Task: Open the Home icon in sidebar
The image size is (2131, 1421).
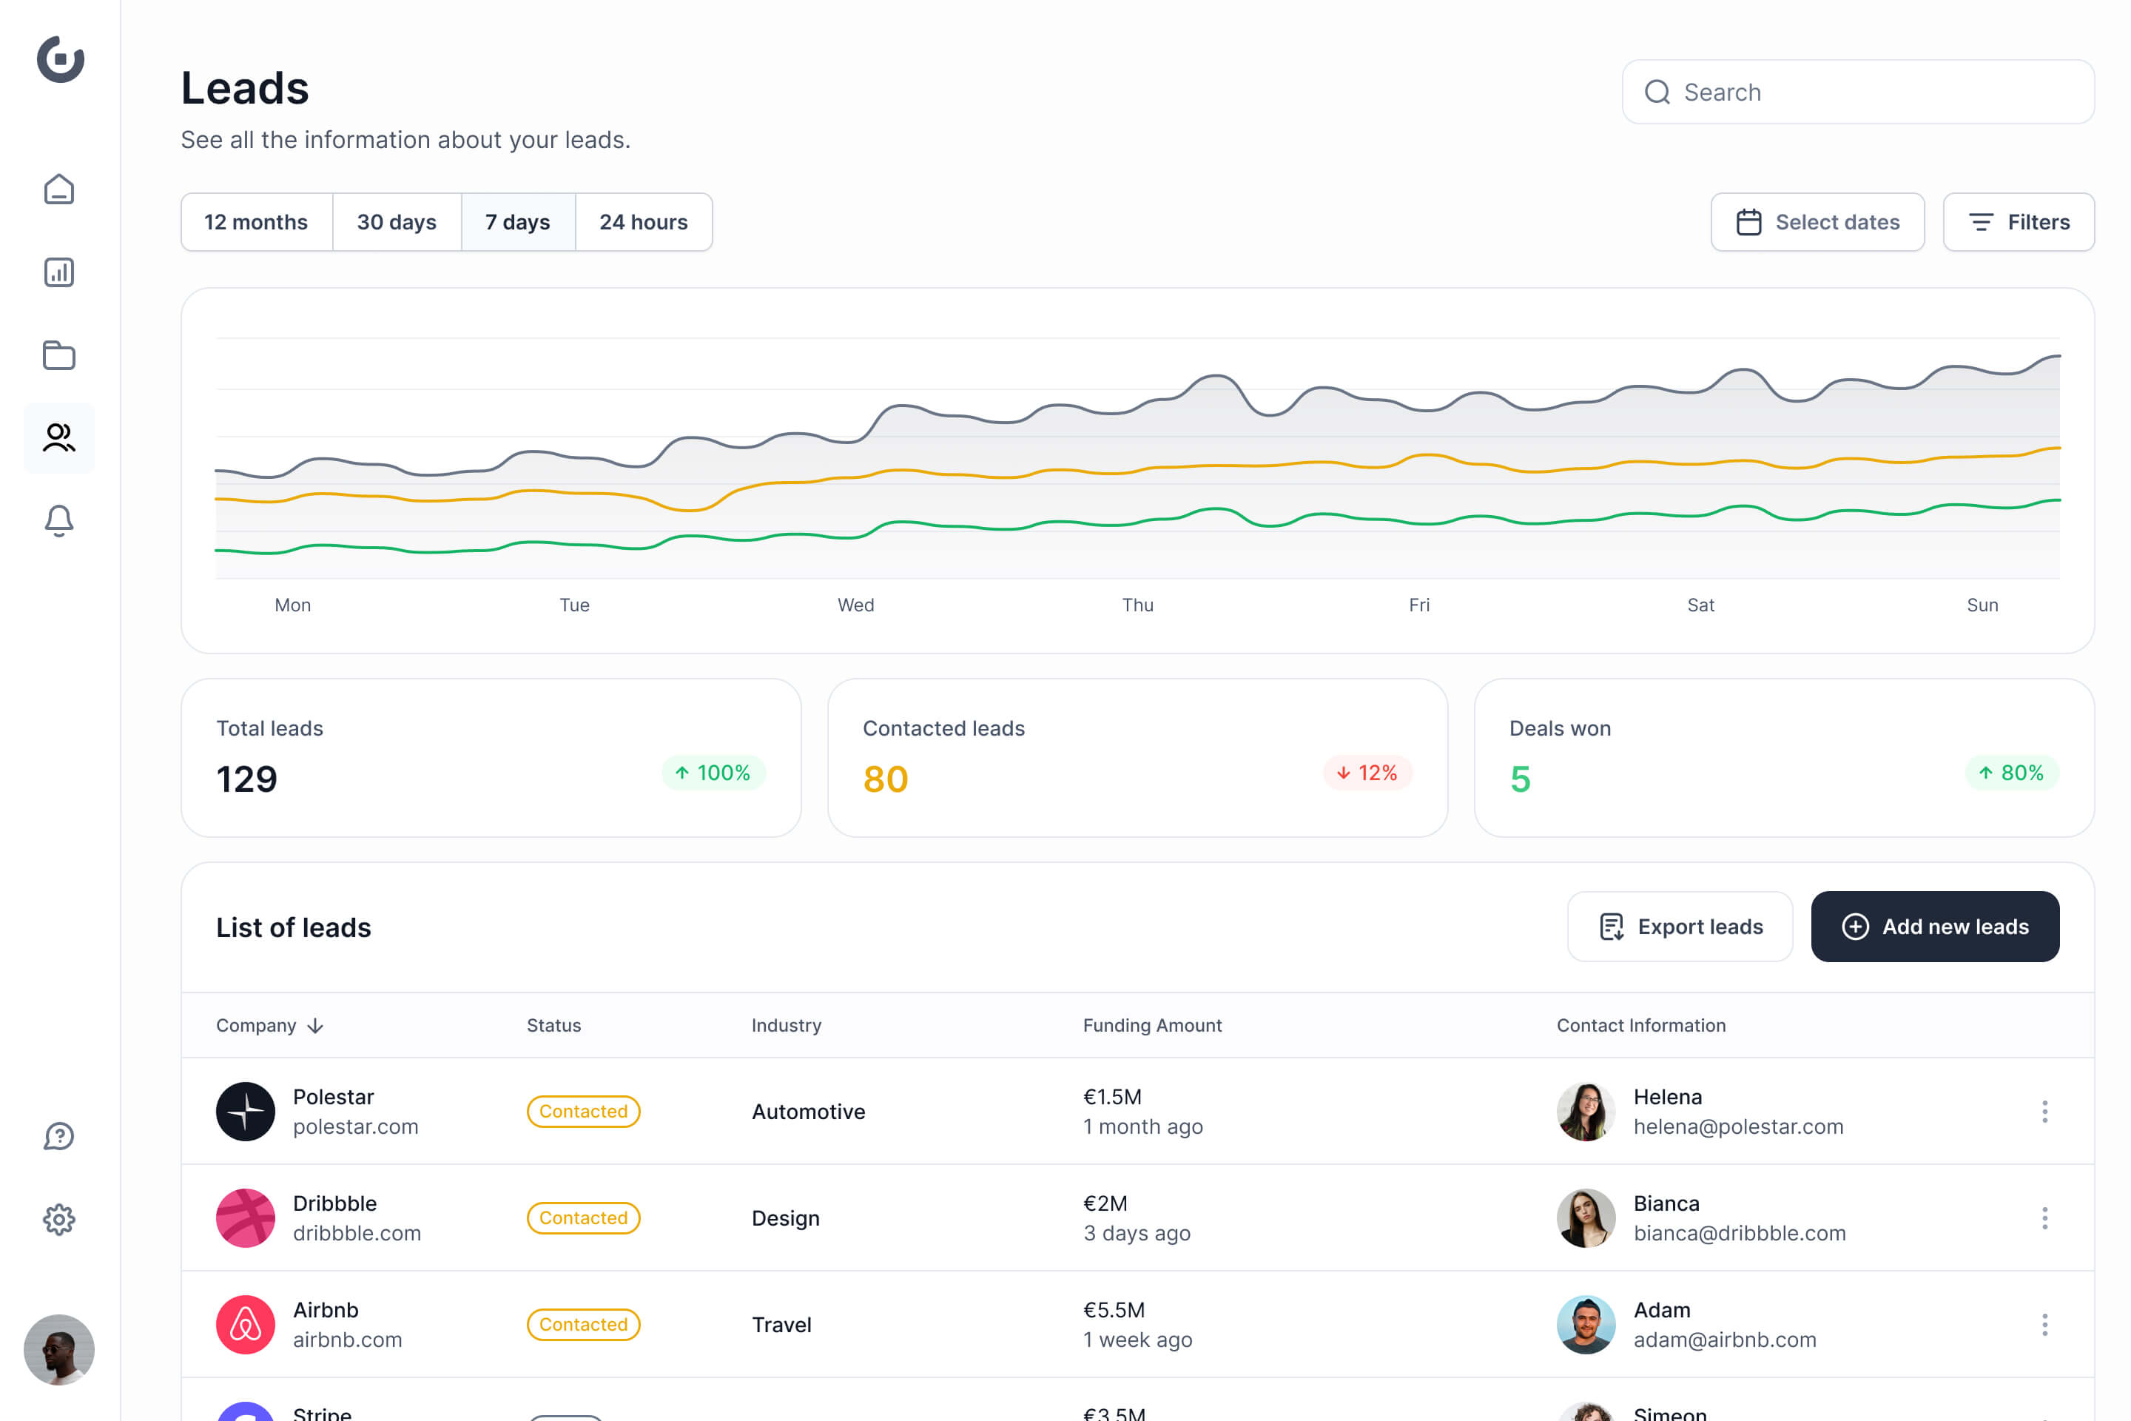Action: click(59, 189)
